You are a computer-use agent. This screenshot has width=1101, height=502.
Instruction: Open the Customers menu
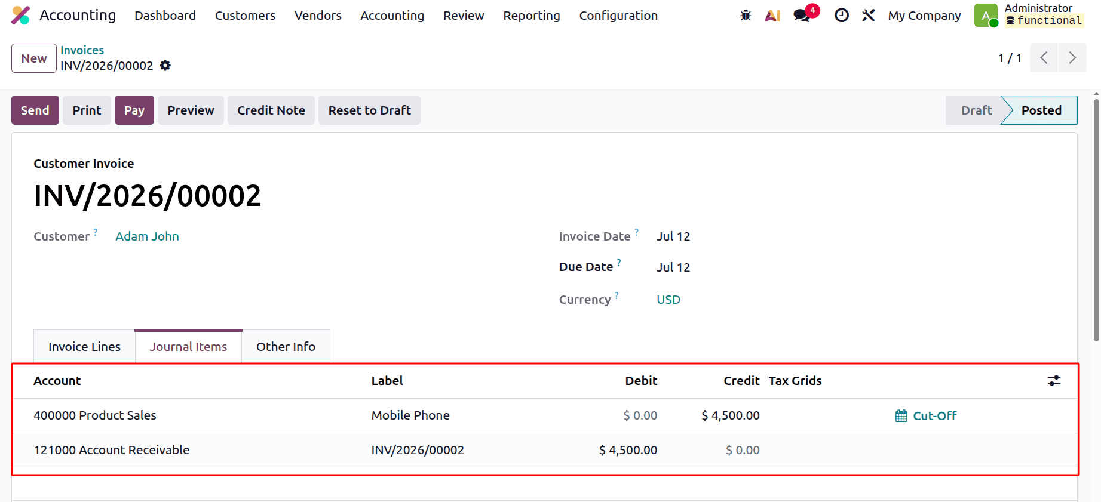point(245,16)
